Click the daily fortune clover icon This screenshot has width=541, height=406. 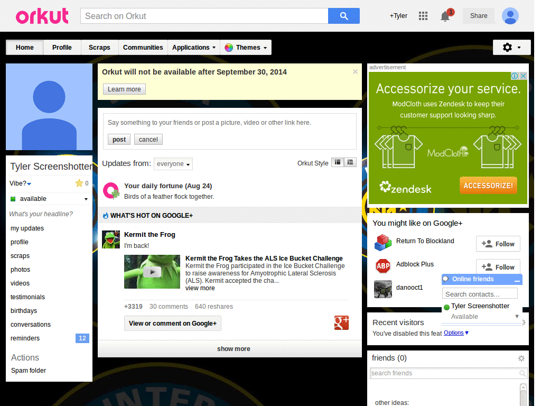coord(111,190)
